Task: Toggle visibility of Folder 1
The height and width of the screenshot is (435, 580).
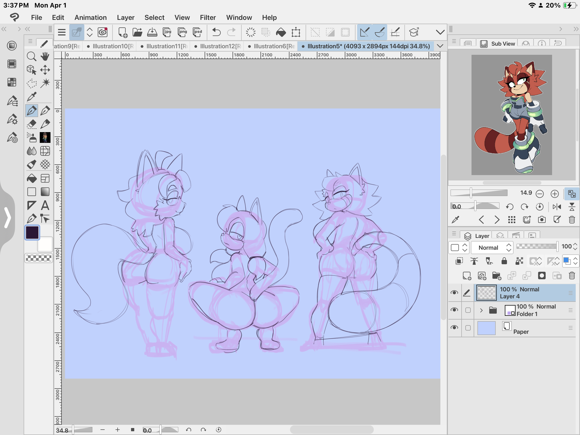Action: [x=454, y=310]
